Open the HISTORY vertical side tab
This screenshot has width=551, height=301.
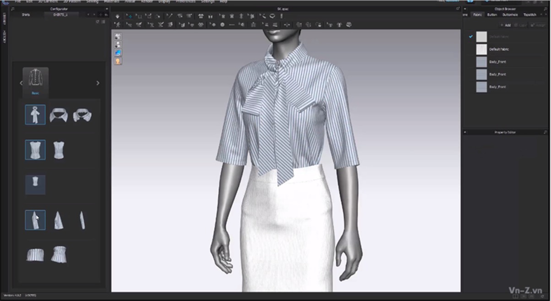pos(4,36)
